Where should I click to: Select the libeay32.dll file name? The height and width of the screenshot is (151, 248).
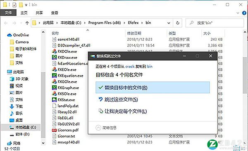67,112
